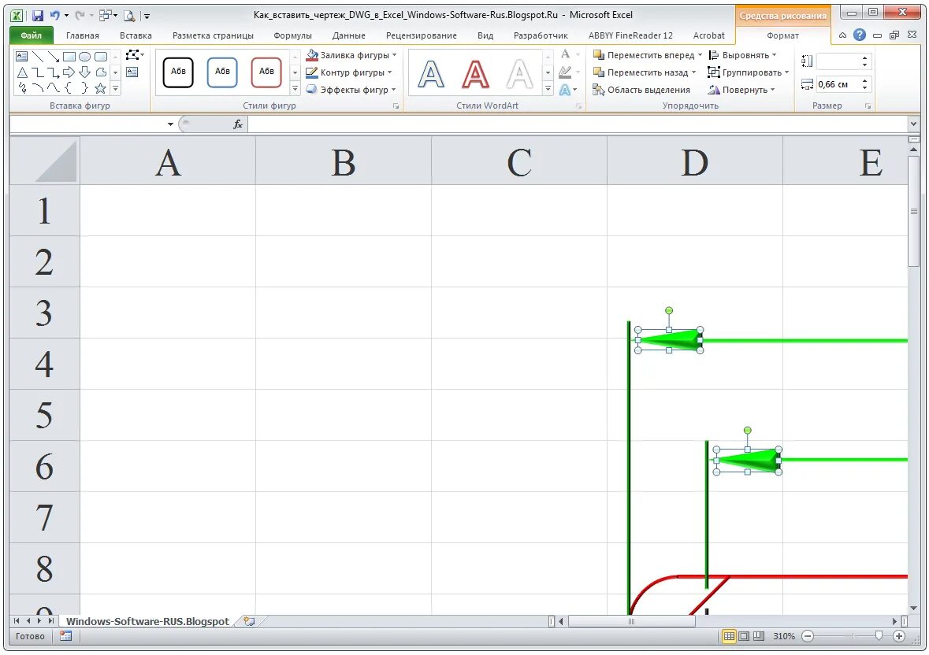Click the Print Preview magnifier icon
The image size is (929, 655).
[129, 16]
